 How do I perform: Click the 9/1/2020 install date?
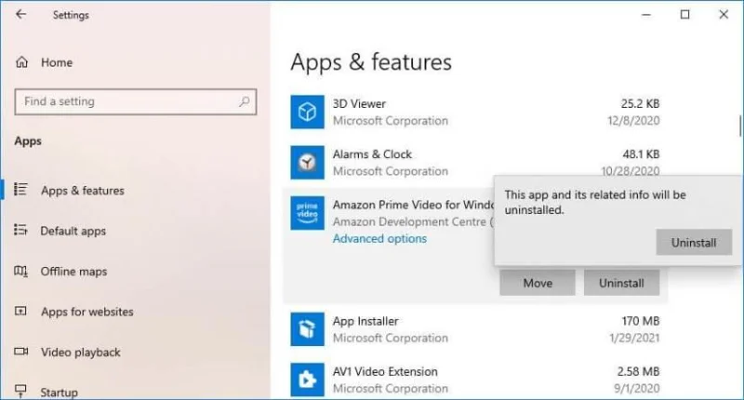637,388
